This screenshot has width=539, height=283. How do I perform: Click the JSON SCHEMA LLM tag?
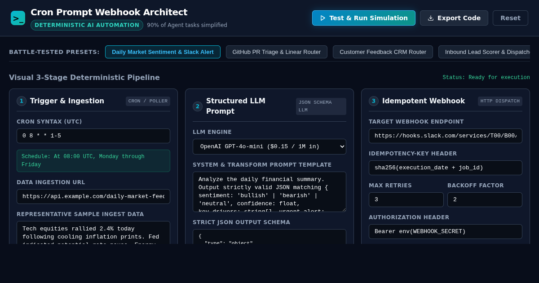321,106
